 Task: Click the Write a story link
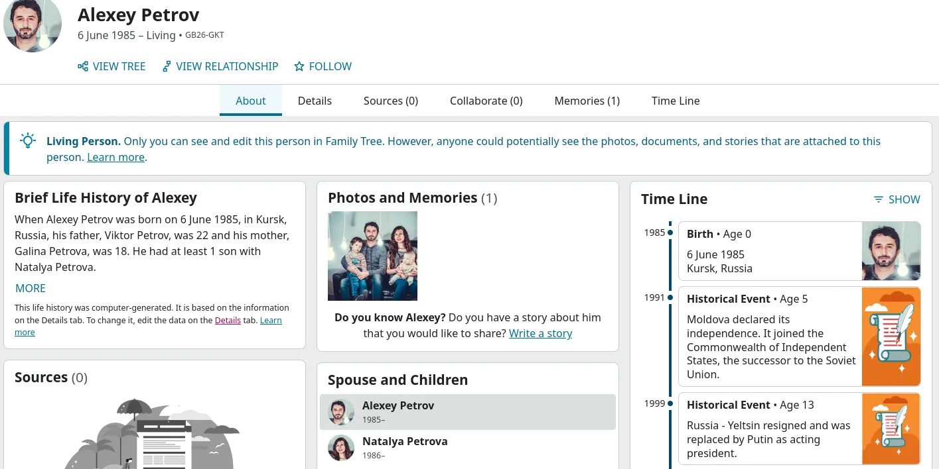pyautogui.click(x=540, y=333)
